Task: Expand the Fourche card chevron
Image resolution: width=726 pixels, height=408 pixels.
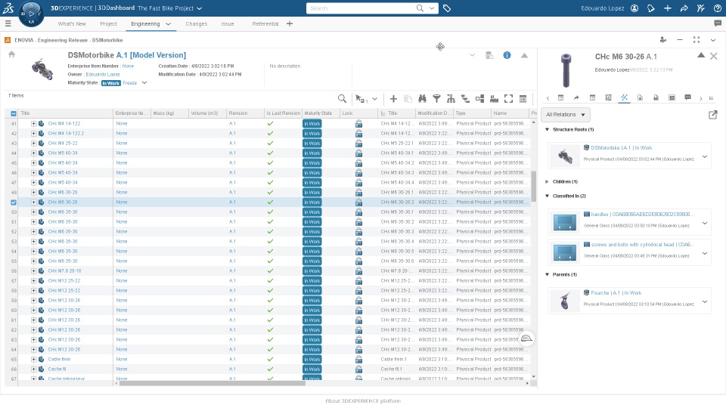Action: click(705, 301)
